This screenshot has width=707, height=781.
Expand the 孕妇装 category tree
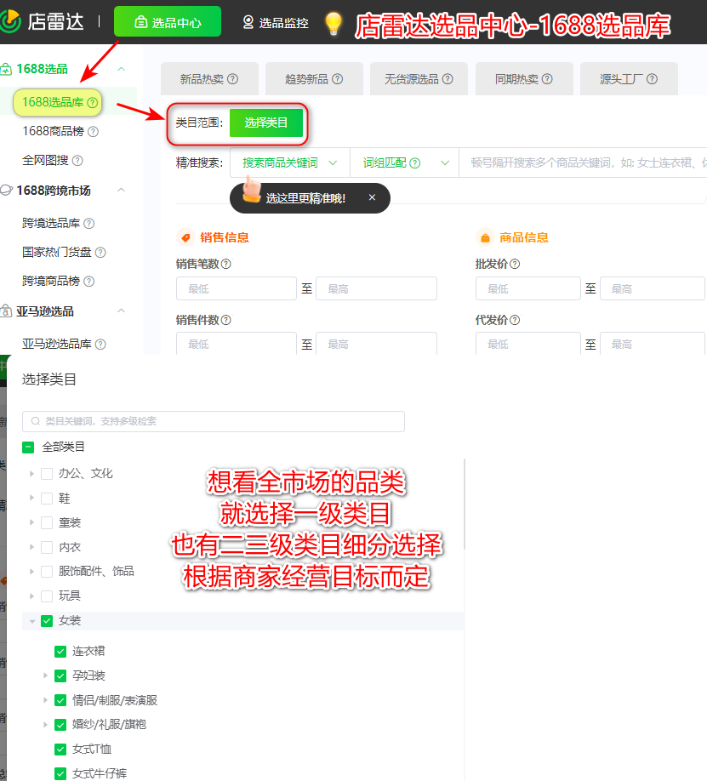[47, 675]
